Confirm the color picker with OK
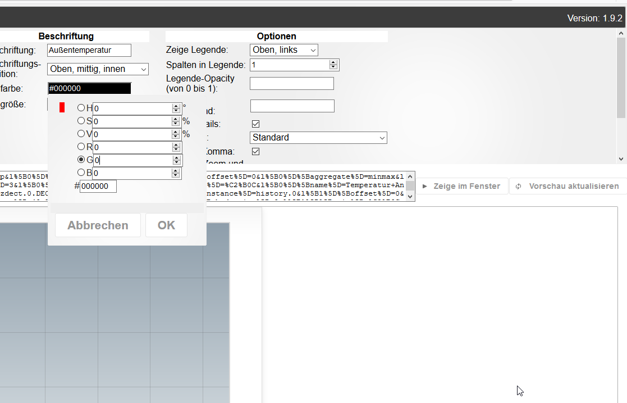 tap(166, 225)
